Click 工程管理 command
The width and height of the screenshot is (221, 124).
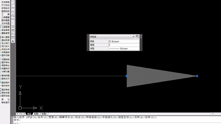coord(5,27)
